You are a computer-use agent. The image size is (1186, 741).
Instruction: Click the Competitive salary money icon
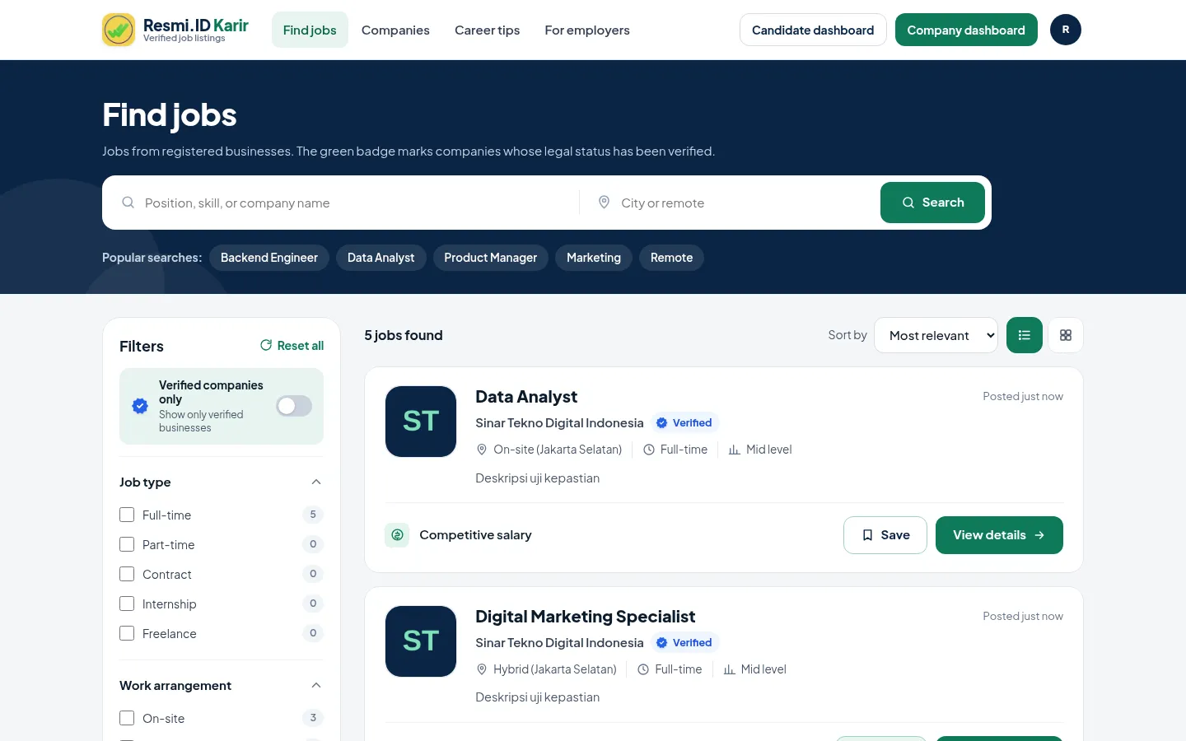pyautogui.click(x=397, y=535)
